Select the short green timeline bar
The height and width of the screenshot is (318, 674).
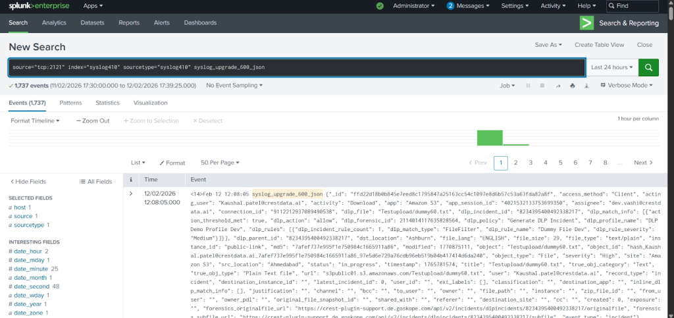pos(516,145)
